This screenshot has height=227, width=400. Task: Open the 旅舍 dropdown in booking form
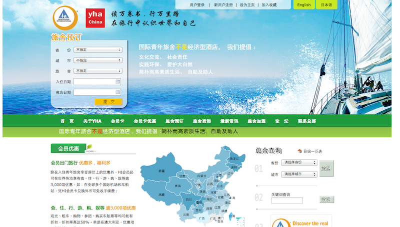pyautogui.click(x=98, y=71)
